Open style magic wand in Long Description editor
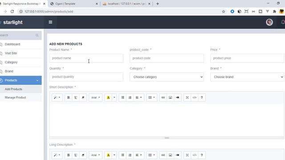This screenshot has width=285, height=160. tap(57, 155)
